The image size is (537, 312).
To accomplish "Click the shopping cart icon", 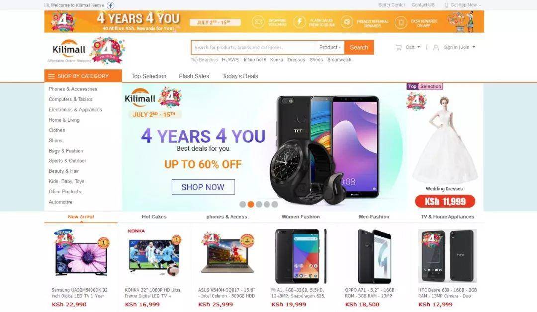I will tap(399, 48).
